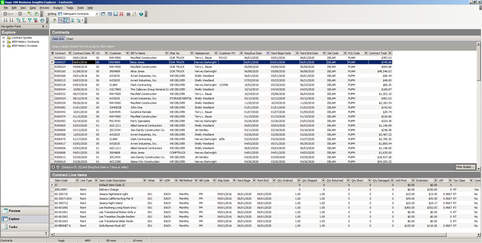
Task: Open the Help menu
Action: (x=90, y=8)
